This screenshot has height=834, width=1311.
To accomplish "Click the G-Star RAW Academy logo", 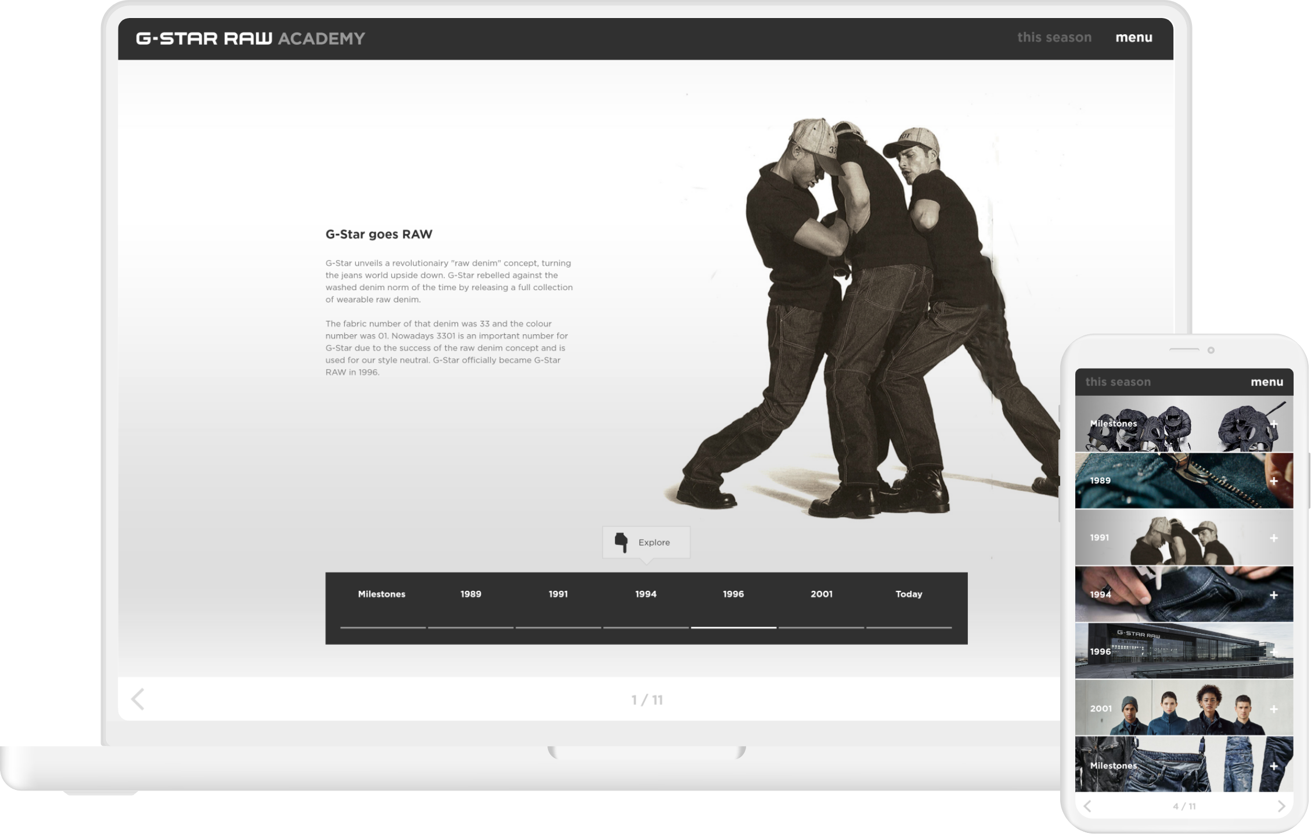I will [x=250, y=38].
